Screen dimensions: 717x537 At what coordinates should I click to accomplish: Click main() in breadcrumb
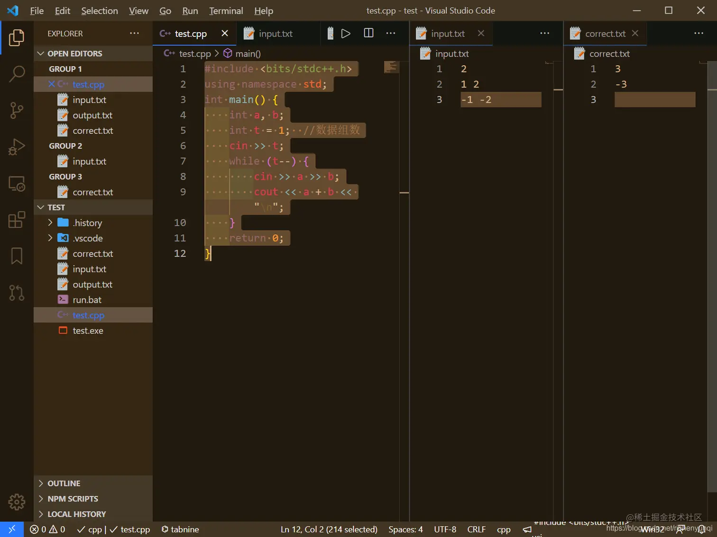(x=242, y=54)
